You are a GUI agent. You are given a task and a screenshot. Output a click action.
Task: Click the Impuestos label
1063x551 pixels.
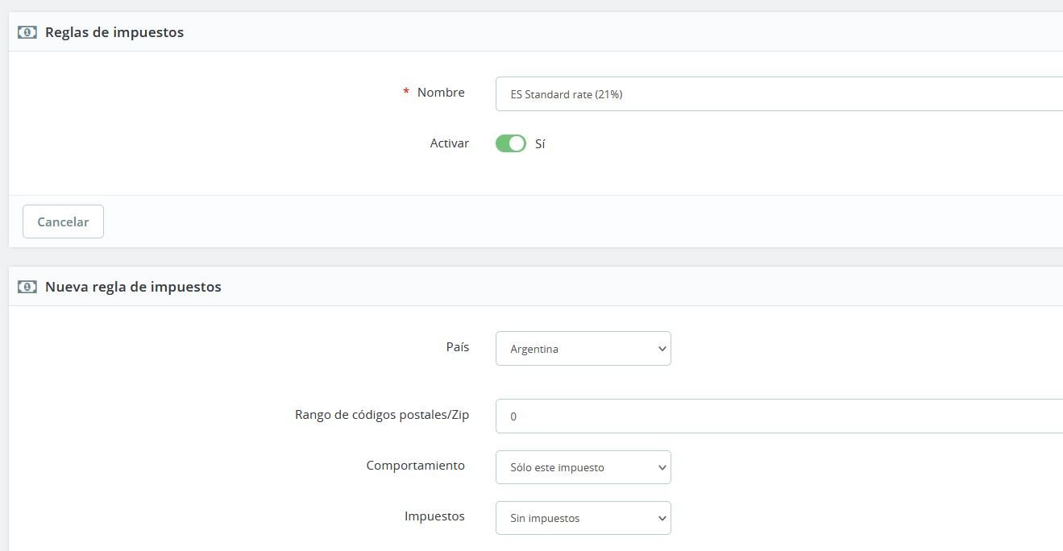[434, 516]
